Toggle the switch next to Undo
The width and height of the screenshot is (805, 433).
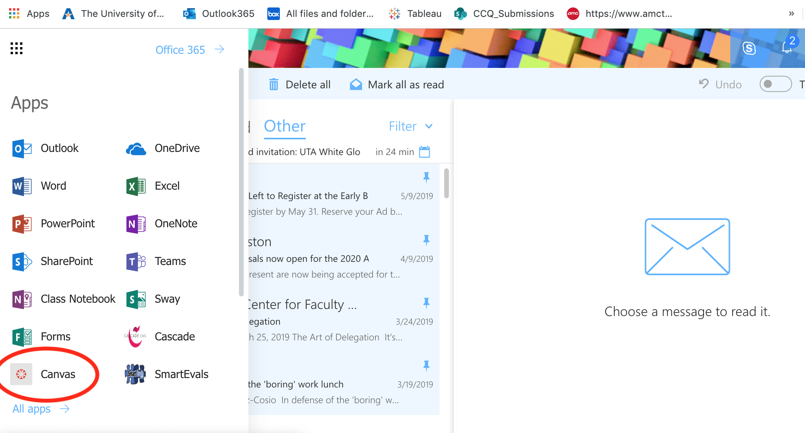775,84
